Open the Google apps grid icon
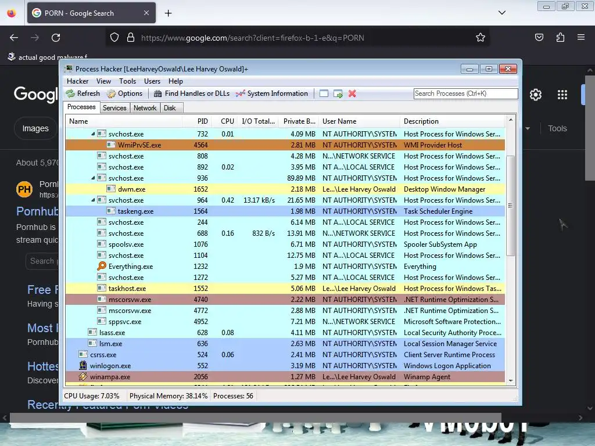The width and height of the screenshot is (595, 446). click(562, 95)
